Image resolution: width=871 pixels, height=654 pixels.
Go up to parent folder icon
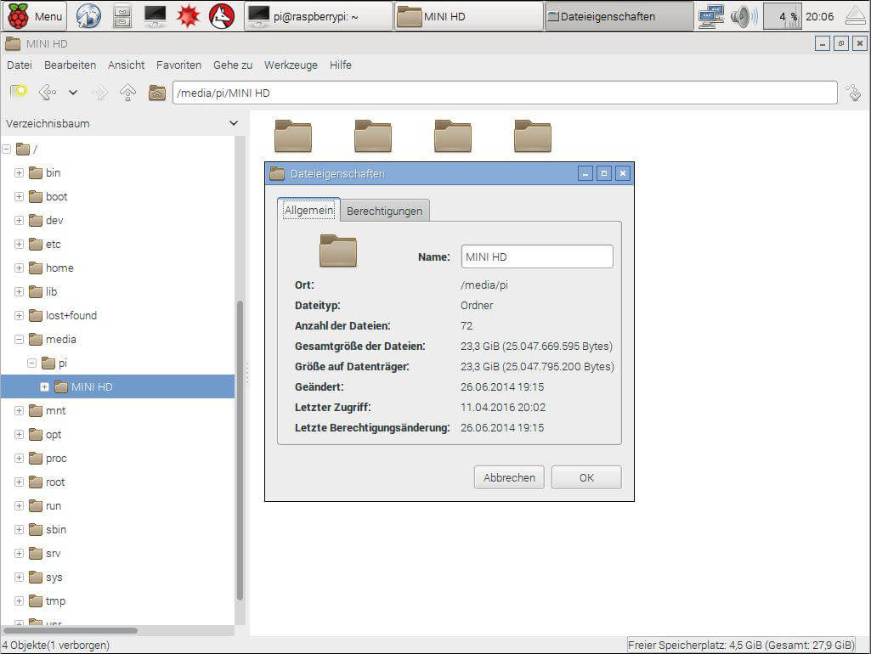128,93
